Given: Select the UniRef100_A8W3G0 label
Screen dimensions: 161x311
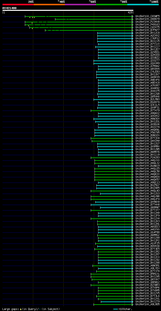Looking at the screenshot, I should click(x=147, y=119).
